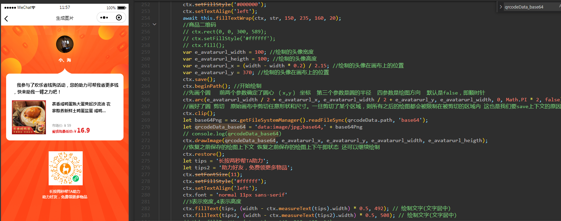561x221 pixels.
Task: Open the three-dot capsule menu
Action: pos(104,18)
